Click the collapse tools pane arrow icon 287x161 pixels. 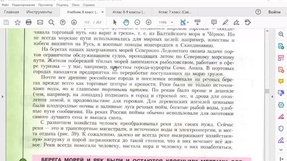pos(281,159)
